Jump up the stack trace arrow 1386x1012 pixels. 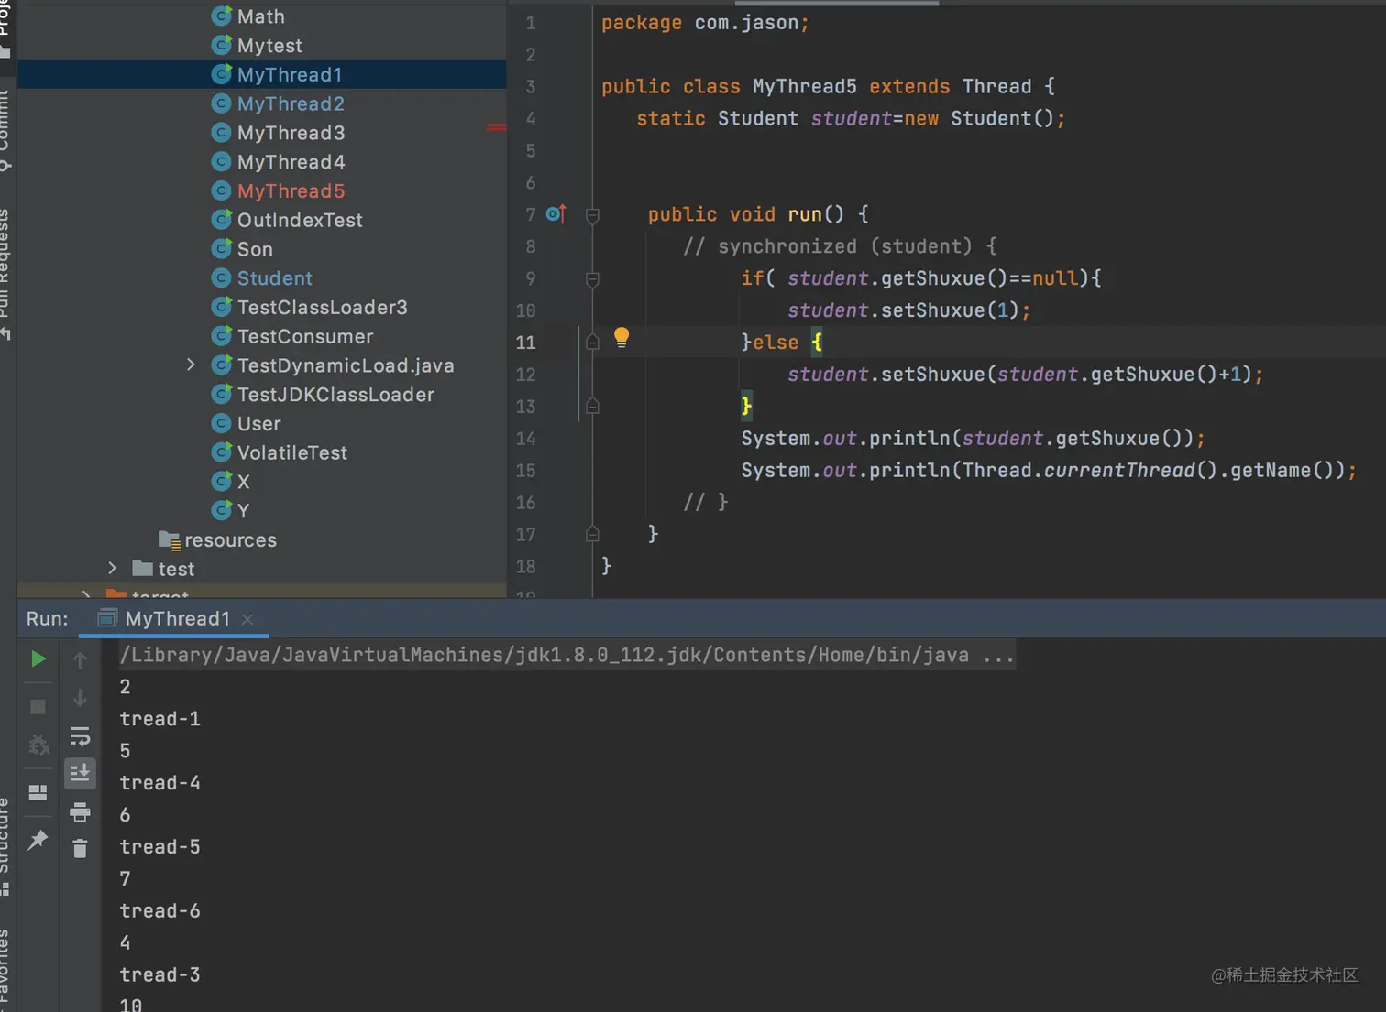(x=80, y=659)
